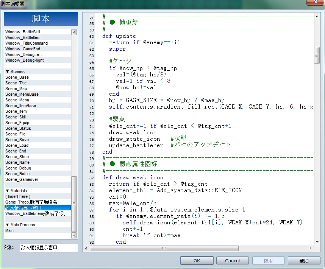Click the code editor horizontal scrollbar thumb
The image size is (325, 269).
164,248
